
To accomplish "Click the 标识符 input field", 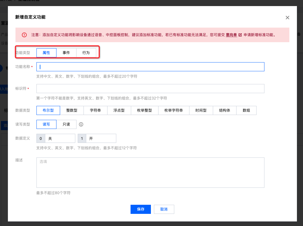I will coord(150,89).
